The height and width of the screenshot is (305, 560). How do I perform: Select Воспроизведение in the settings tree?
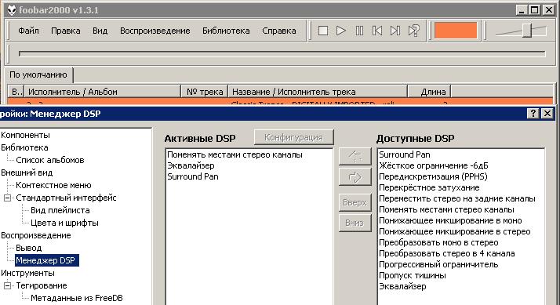click(36, 235)
